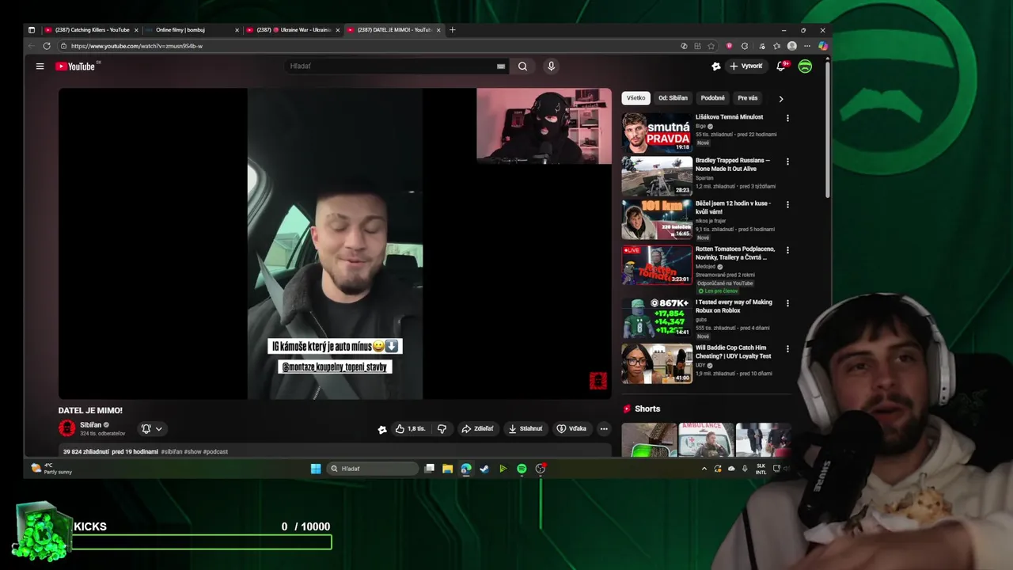
Task: Open the YouTube hamburger guide menu
Action: [x=40, y=66]
